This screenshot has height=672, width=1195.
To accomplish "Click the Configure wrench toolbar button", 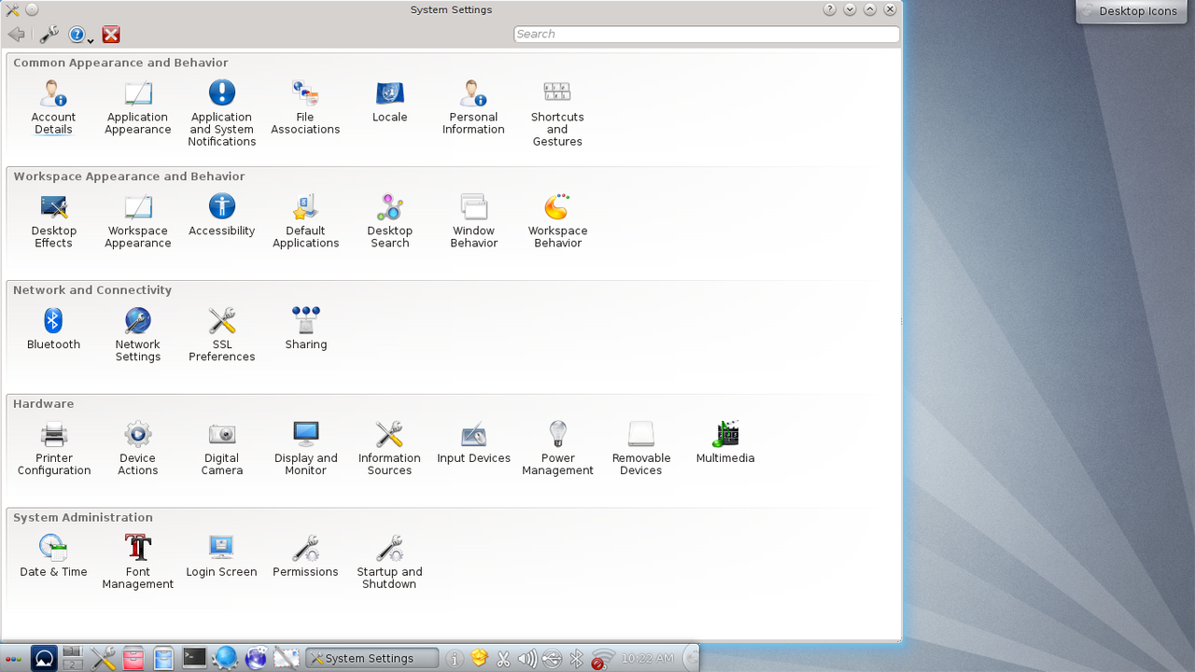I will click(x=49, y=35).
